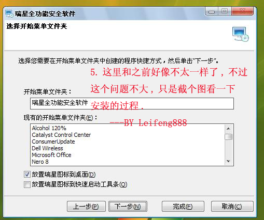
Task: Click the 完成(F) button
Action: coord(183,206)
